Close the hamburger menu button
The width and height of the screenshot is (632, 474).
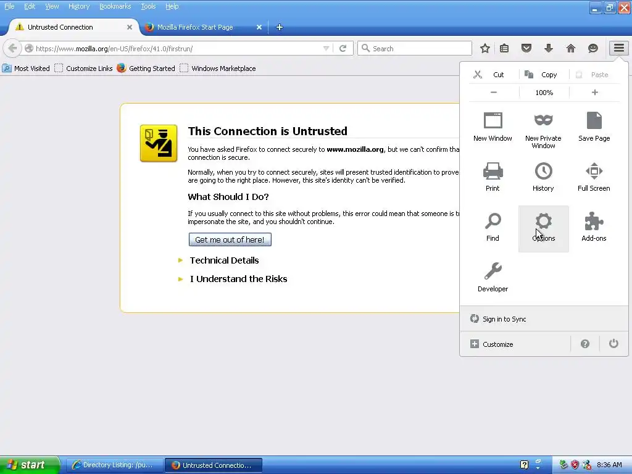click(619, 48)
